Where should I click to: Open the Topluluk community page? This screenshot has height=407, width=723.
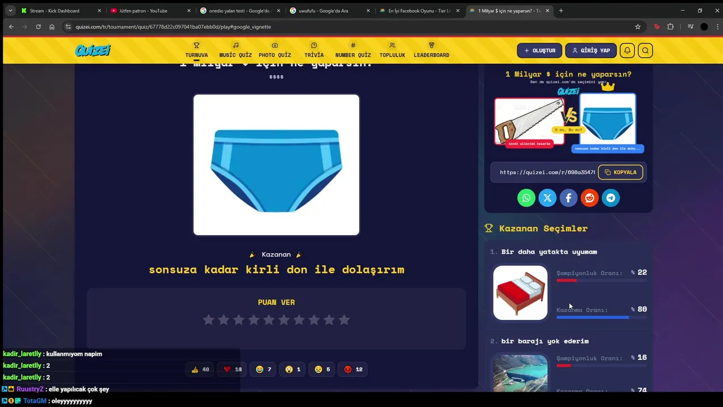coord(392,50)
